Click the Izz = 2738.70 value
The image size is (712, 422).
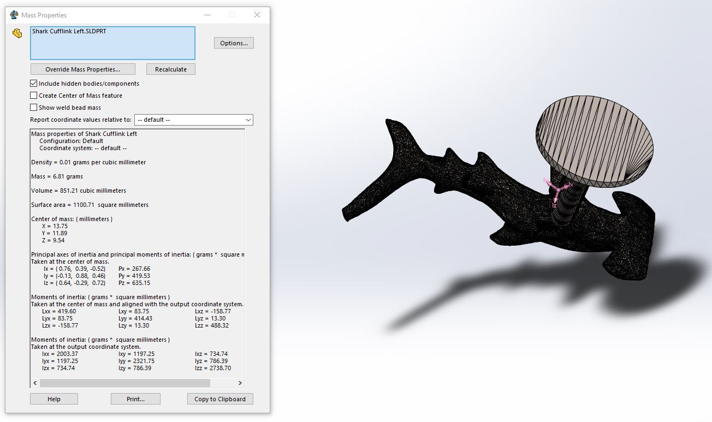[x=213, y=368]
